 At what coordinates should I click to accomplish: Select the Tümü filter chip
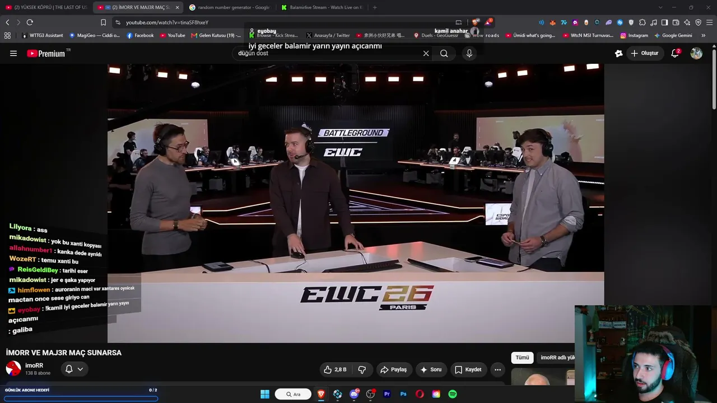[x=522, y=358]
